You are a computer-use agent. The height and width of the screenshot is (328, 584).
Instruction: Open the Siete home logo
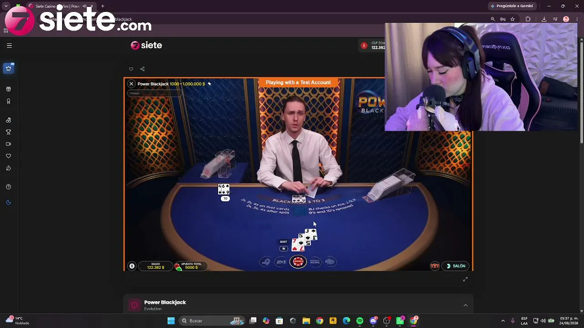click(146, 45)
